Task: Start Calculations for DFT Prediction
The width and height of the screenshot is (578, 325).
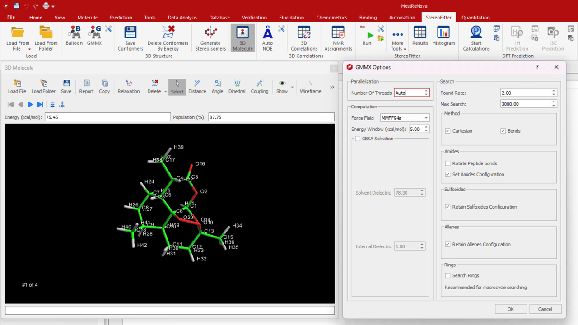Action: point(476,38)
